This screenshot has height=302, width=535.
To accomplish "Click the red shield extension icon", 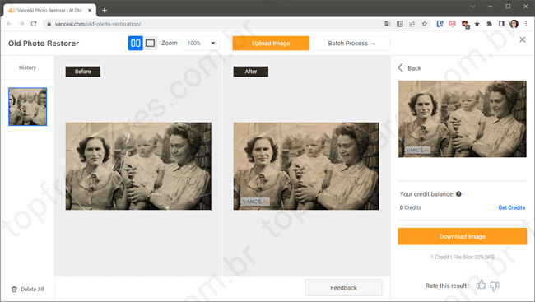I will (x=465, y=24).
